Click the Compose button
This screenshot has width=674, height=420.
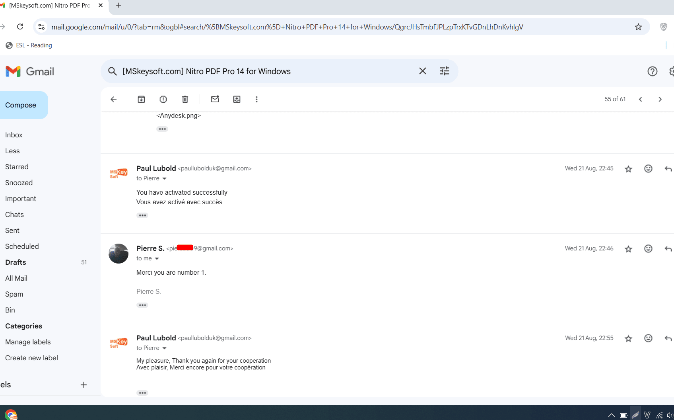coord(21,105)
